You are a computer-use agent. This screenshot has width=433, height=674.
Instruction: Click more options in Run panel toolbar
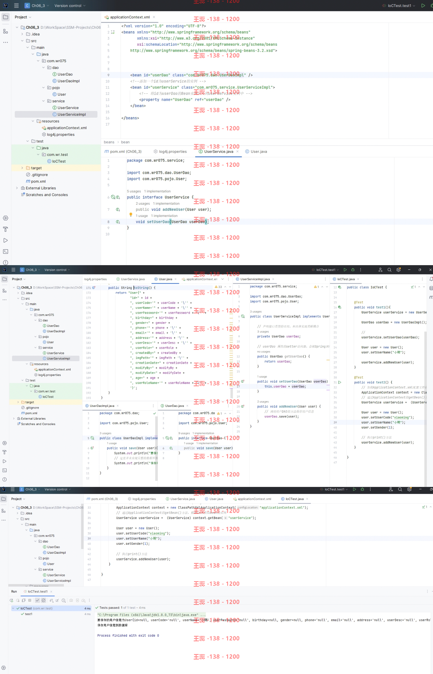point(89,600)
